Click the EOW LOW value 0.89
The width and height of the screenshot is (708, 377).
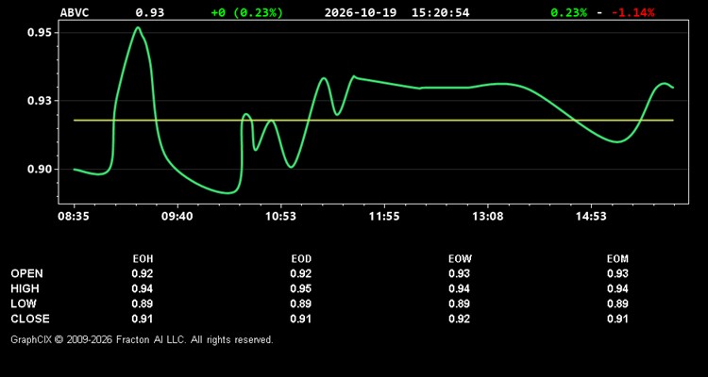pyautogui.click(x=459, y=303)
